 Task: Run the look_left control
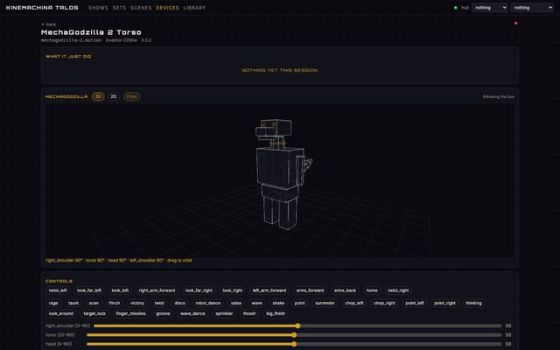120,290
